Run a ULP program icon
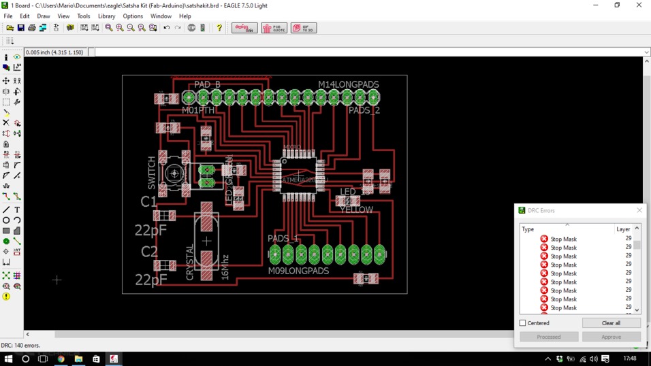This screenshot has width=651, height=366. pos(95,28)
